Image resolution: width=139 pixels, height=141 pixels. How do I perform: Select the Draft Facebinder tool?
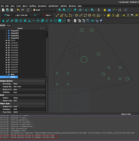109,15
